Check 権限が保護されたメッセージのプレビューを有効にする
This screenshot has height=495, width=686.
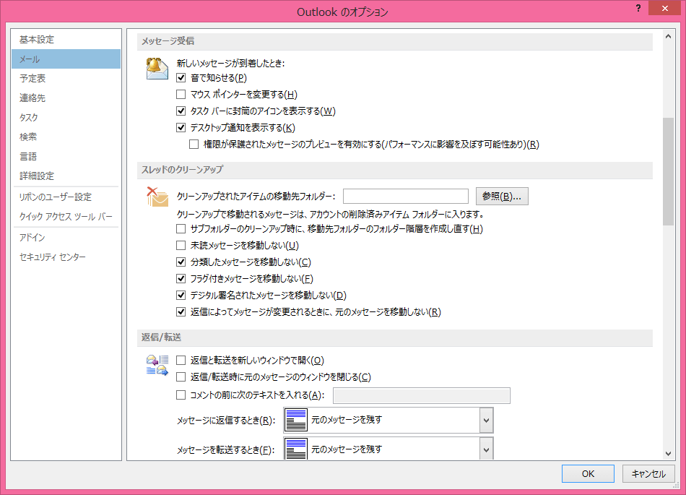tap(194, 145)
